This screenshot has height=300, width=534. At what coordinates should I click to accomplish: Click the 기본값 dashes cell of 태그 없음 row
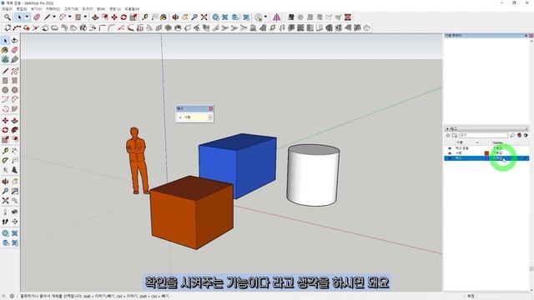pos(498,148)
